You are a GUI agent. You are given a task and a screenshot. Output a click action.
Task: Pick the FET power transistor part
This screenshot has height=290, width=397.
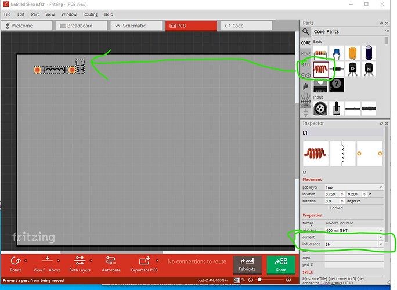point(320,85)
